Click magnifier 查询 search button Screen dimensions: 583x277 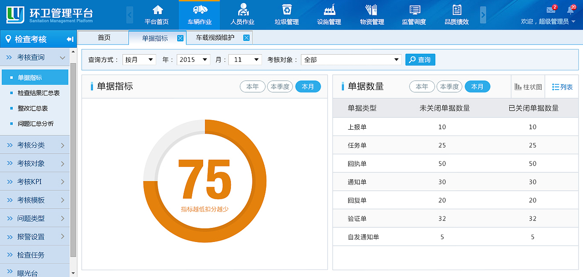(420, 60)
